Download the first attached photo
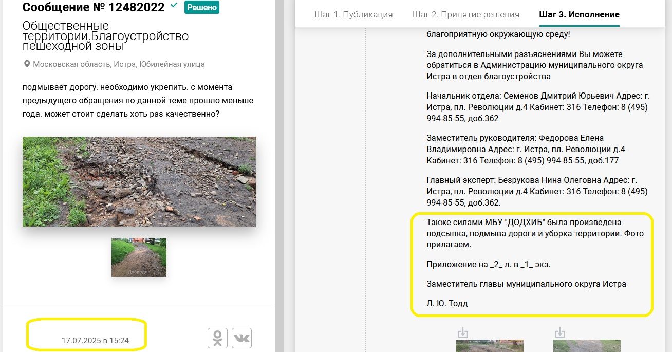This screenshot has width=672, height=352. pos(463,332)
